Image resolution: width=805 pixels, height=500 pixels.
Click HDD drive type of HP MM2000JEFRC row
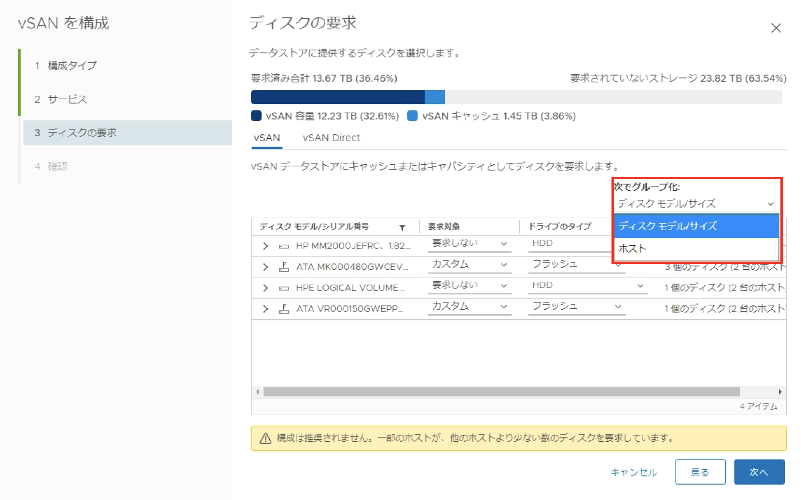(542, 244)
